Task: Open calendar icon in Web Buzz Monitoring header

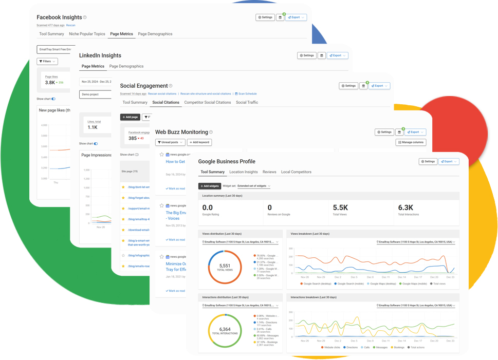Action: pos(399,132)
